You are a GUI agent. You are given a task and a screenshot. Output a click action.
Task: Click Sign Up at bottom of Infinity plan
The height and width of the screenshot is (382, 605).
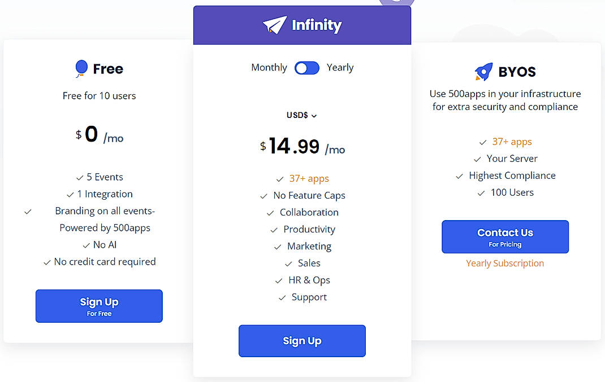[302, 341]
